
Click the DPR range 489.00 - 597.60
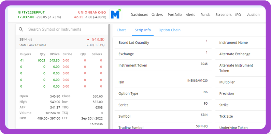point(49,118)
